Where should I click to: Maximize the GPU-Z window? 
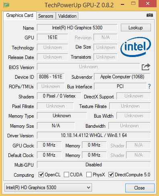[133, 3]
